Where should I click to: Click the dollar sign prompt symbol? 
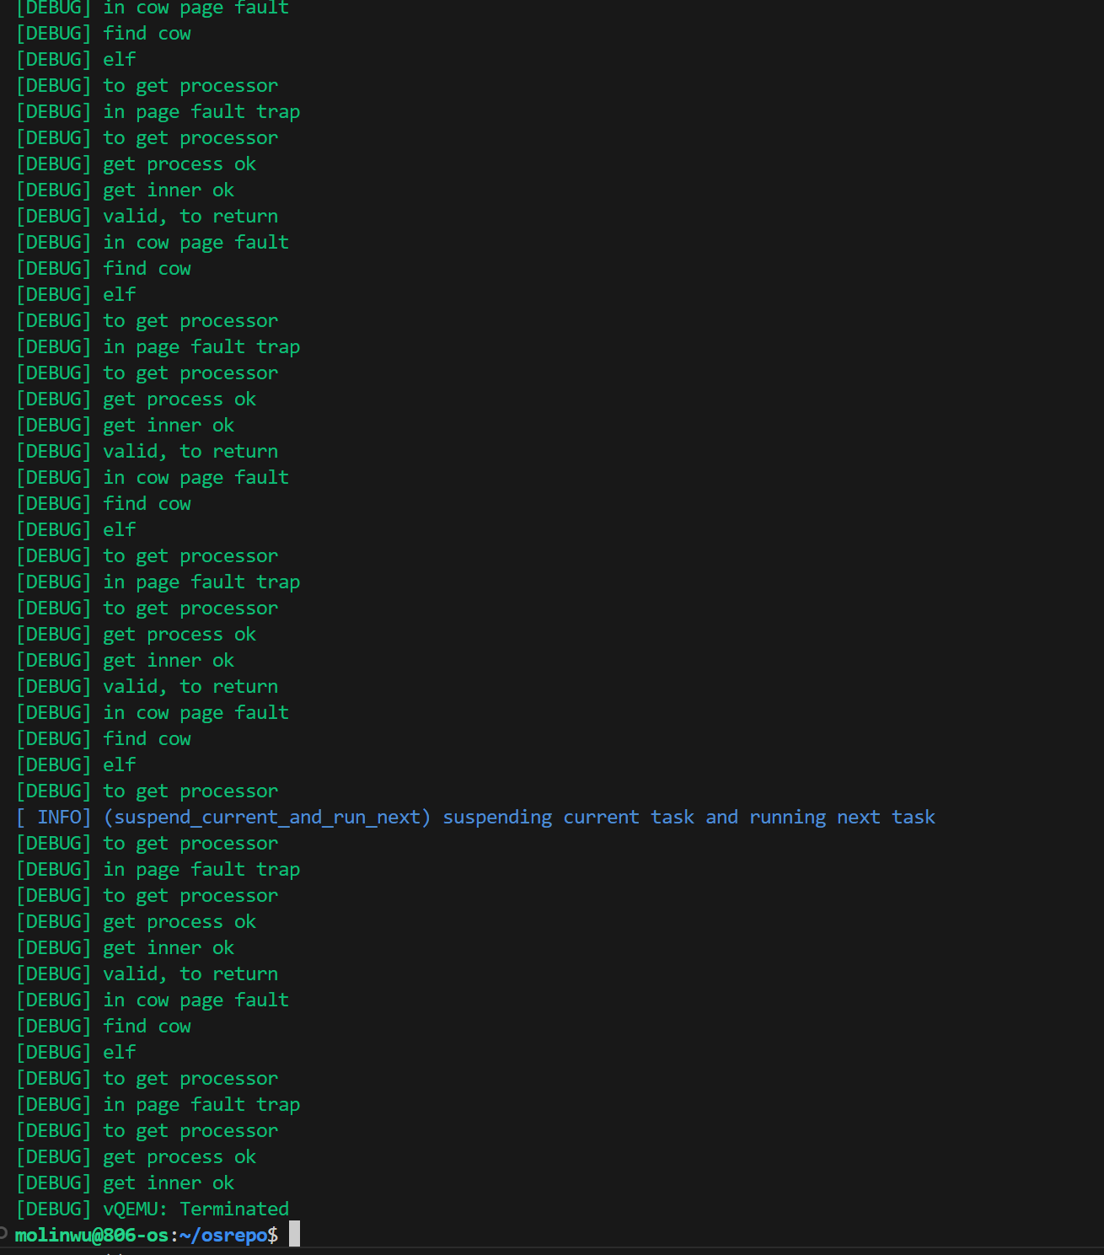[x=273, y=1235]
